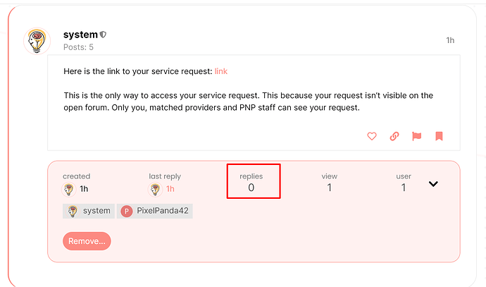Image resolution: width=486 pixels, height=287 pixels.
Task: Click the moderator shield icon beside system
Action: click(x=103, y=35)
